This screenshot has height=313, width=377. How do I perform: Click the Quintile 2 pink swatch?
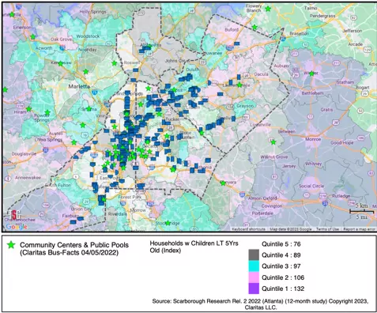pos(254,277)
